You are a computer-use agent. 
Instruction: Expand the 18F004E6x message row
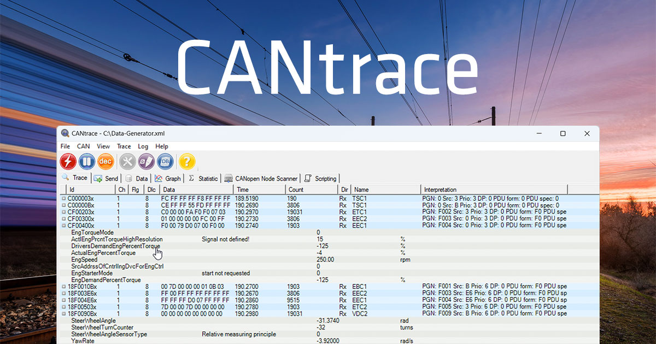point(63,300)
